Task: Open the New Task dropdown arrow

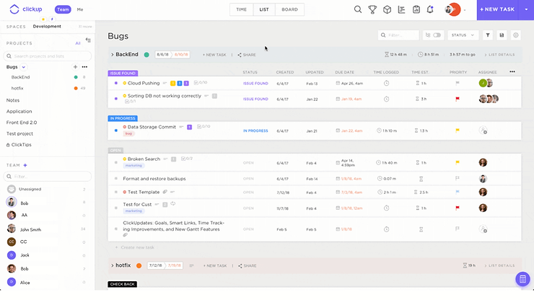Action: coord(526,9)
